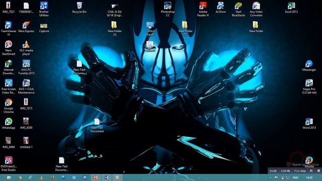Viewport: 322px width, 181px height.
Task: Click the 01:08 recording timer
Action: tap(273, 171)
